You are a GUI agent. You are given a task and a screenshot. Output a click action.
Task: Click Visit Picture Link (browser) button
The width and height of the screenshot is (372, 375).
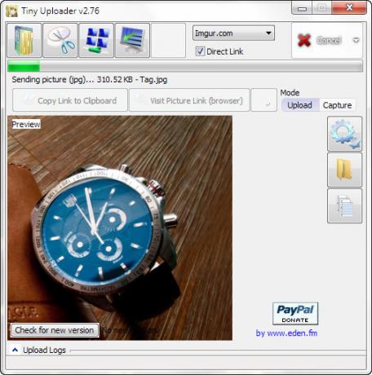tap(189, 100)
